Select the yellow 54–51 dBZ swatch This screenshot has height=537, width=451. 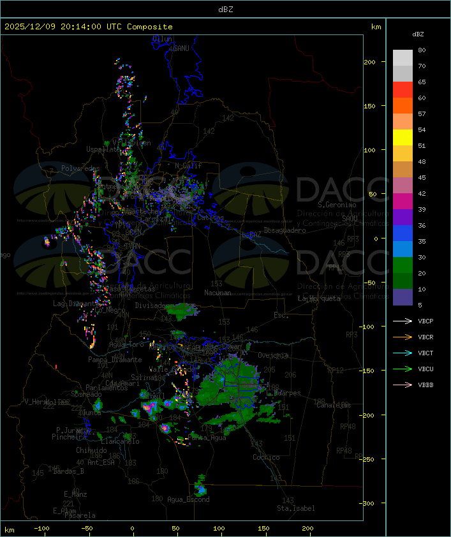[x=403, y=137]
